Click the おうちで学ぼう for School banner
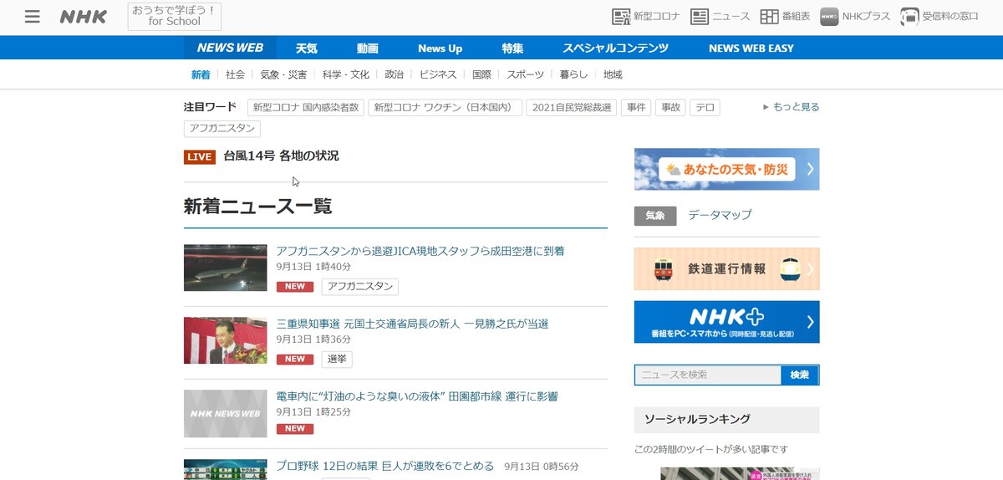The height and width of the screenshot is (480, 1003). [175, 16]
